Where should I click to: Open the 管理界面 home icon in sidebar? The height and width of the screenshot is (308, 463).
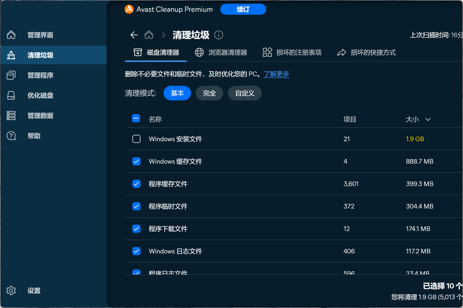click(x=11, y=35)
